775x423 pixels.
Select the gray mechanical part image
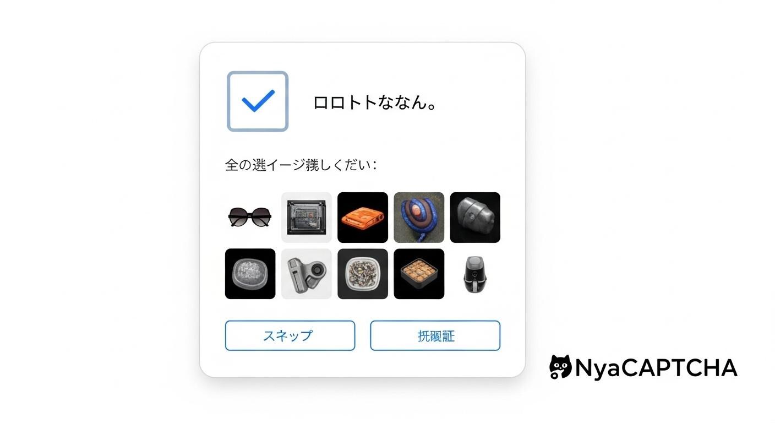pyautogui.click(x=307, y=274)
